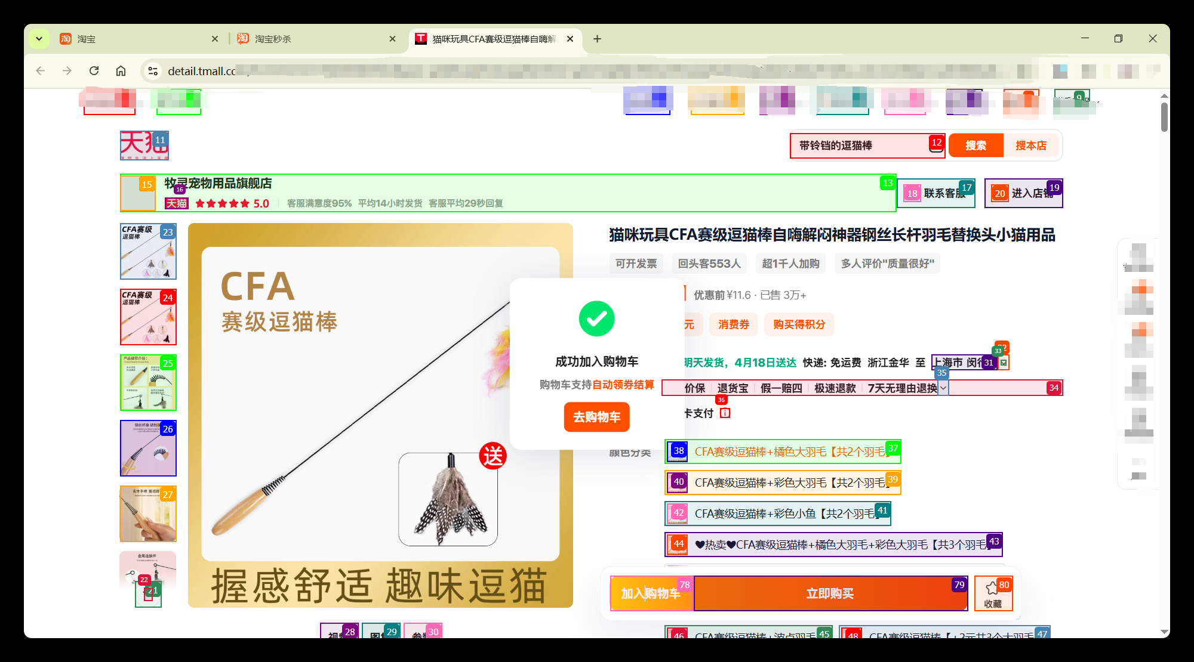Select option CFA赛级逗猫棒+彩色小鱼
This screenshot has height=662, width=1194.
pyautogui.click(x=777, y=513)
